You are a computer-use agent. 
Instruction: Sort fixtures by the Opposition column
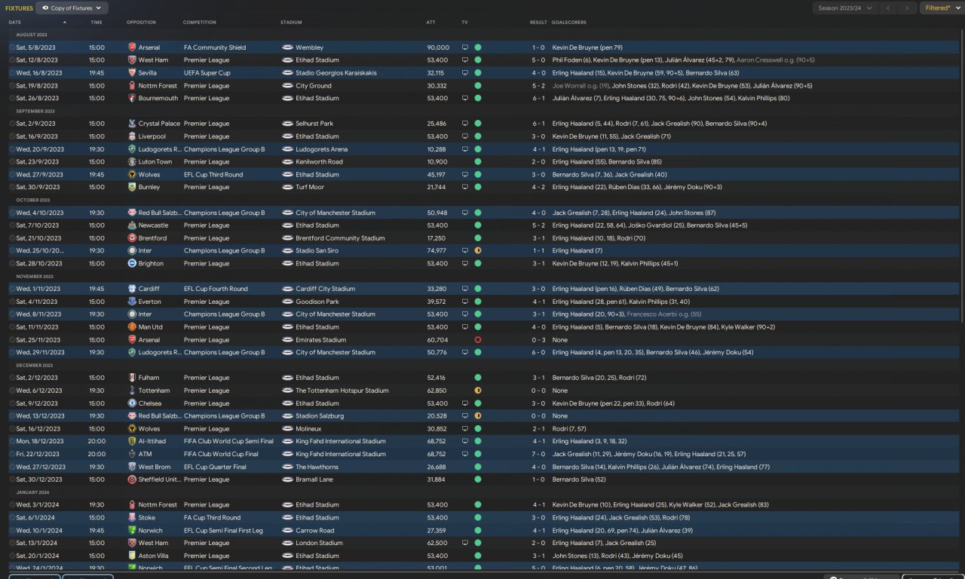coord(141,23)
